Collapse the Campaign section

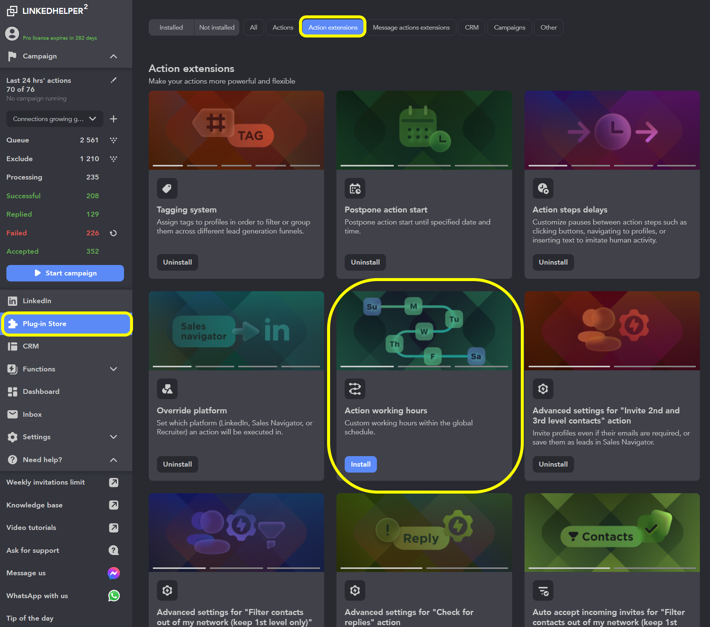114,56
